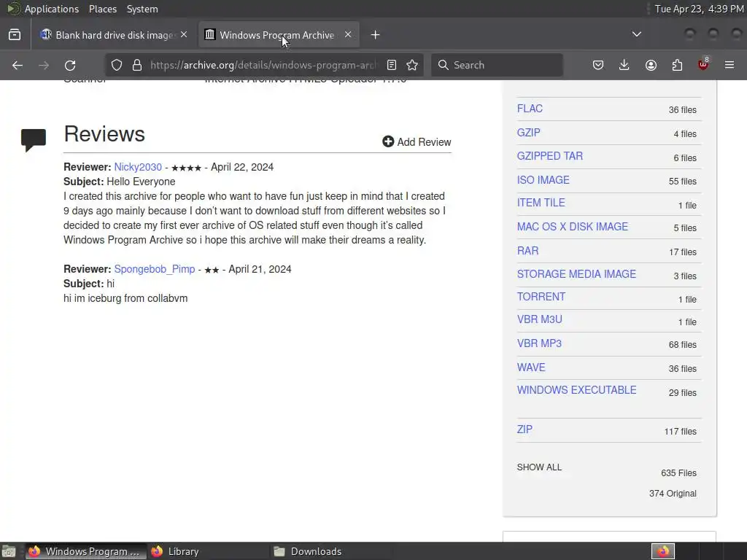Show site security padlock info
Viewport: 747px width, 560px height.
tap(137, 65)
